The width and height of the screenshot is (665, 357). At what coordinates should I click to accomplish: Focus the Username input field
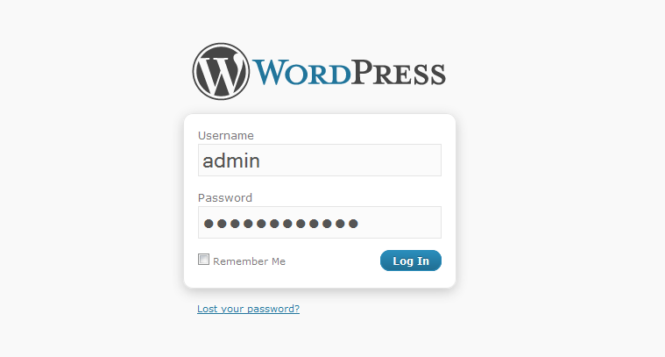[x=319, y=160]
